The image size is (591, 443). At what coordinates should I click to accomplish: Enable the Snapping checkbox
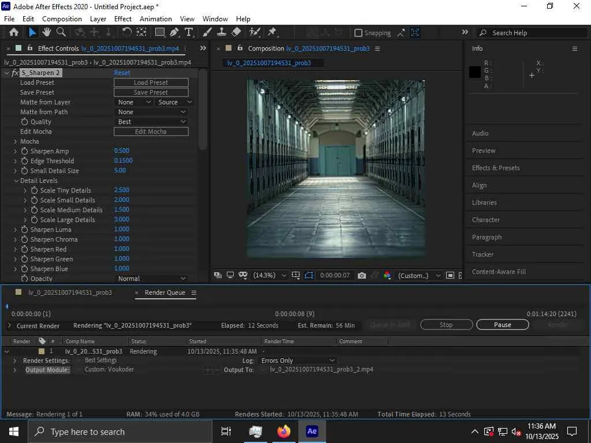coord(358,33)
